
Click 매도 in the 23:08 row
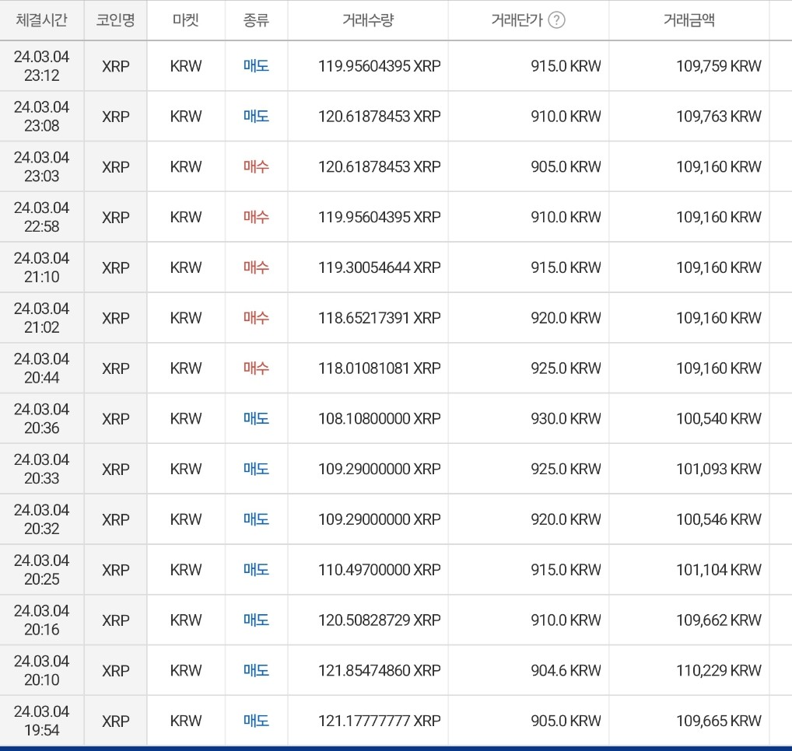pos(256,116)
